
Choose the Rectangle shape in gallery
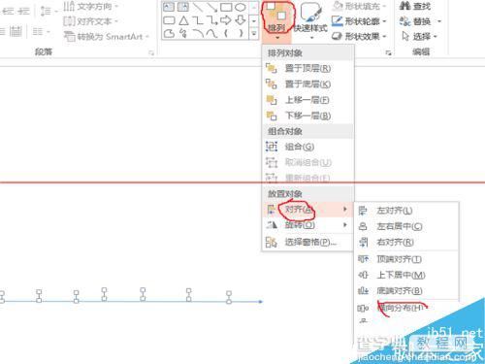click(226, 7)
